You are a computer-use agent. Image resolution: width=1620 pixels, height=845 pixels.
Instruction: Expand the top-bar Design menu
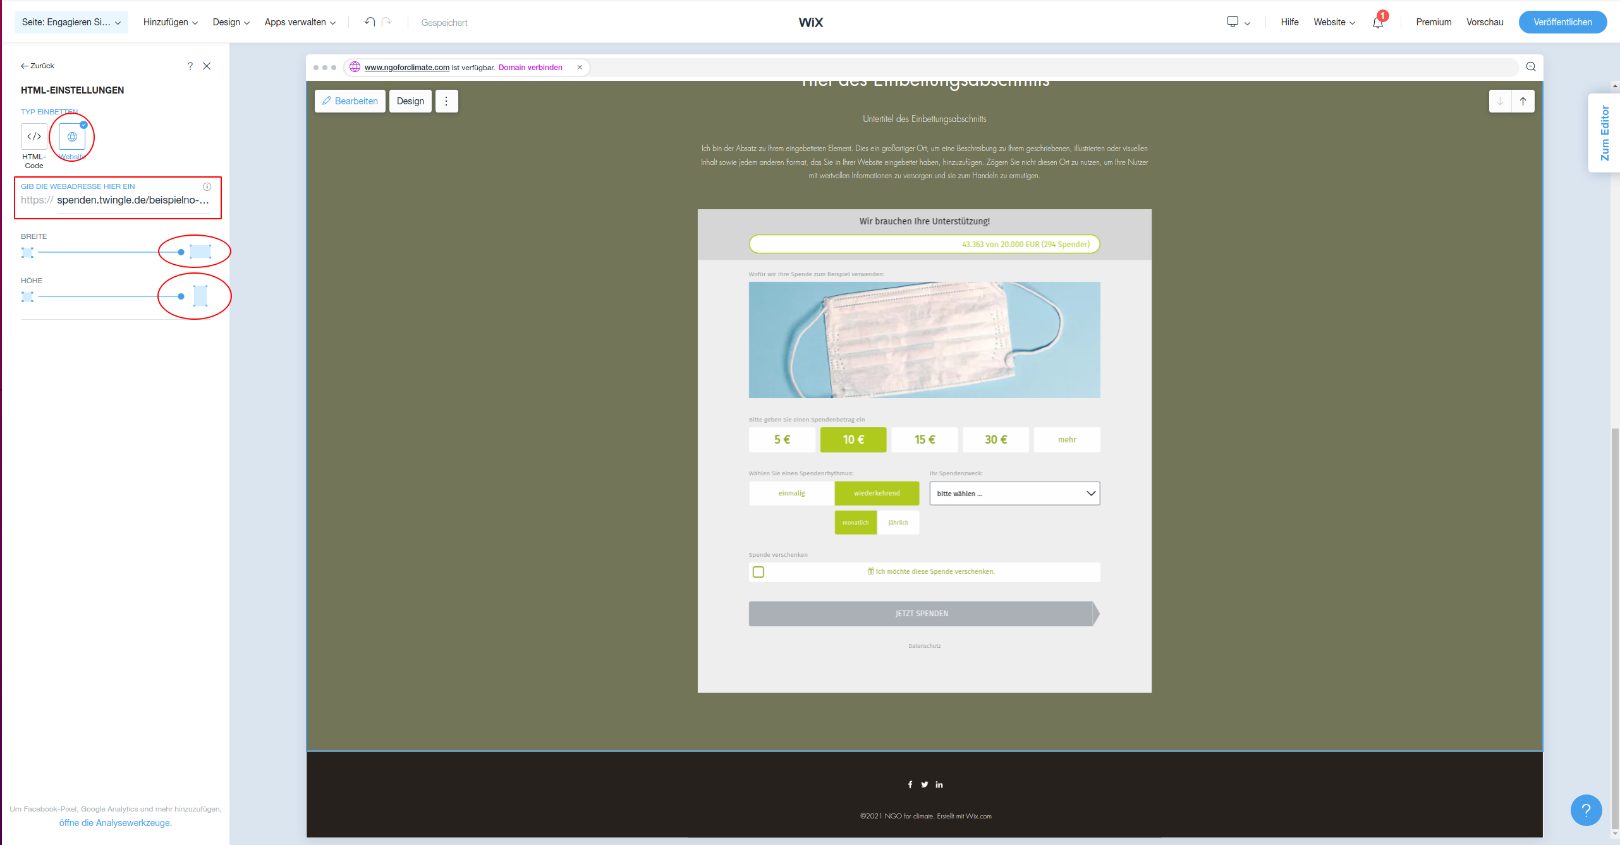[x=231, y=22]
